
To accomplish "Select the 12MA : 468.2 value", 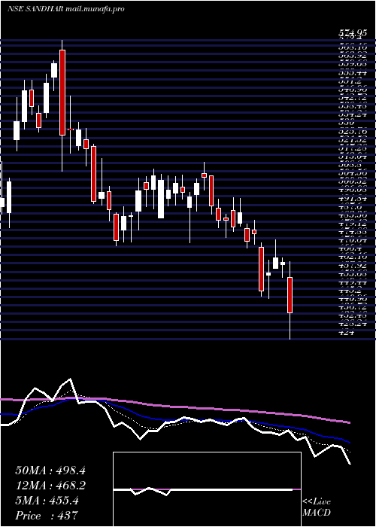I will tap(50, 486).
